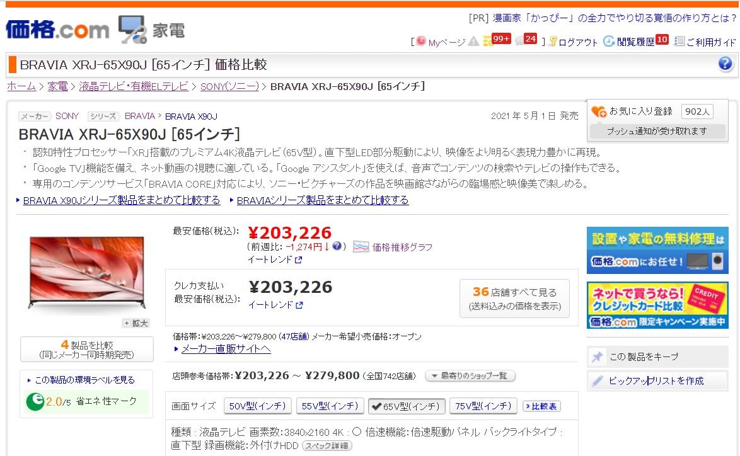Click the クレジットカード比較 banner

coord(657,305)
